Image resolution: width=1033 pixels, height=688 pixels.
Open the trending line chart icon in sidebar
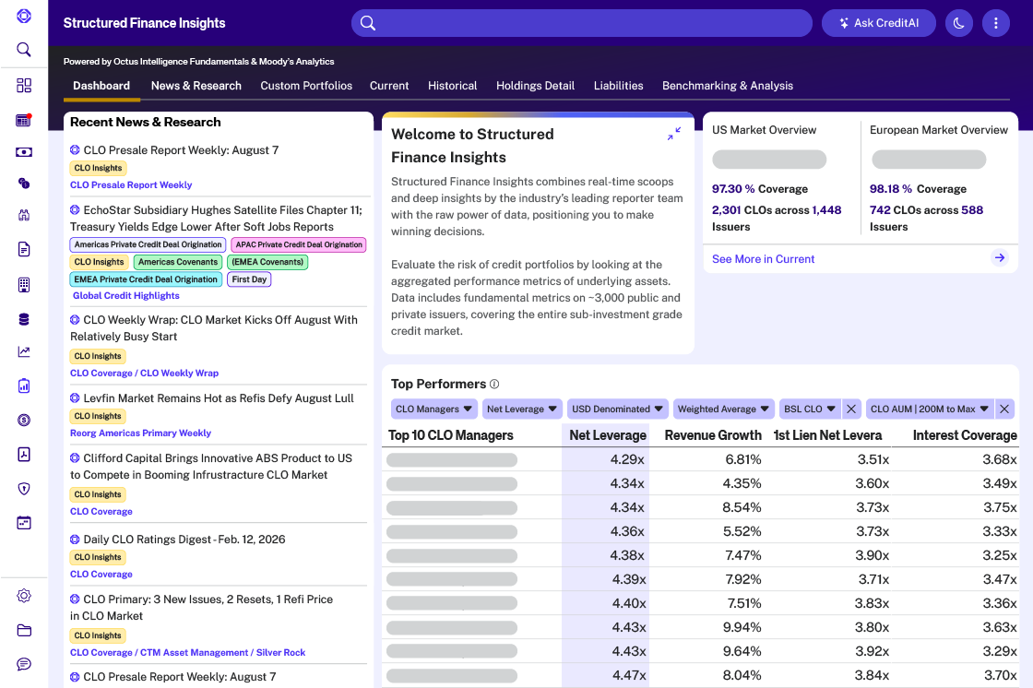coord(24,352)
